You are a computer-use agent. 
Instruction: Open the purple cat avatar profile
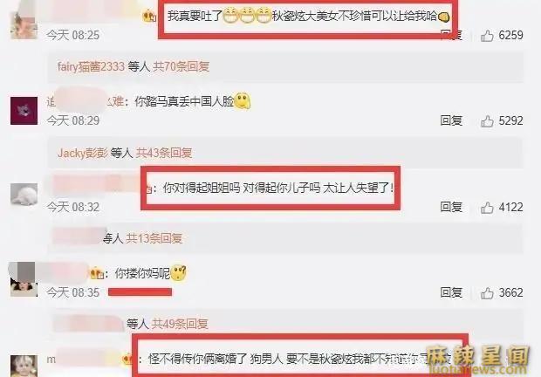click(x=24, y=111)
